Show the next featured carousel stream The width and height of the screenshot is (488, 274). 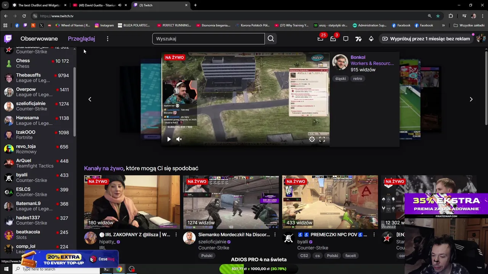tap(471, 99)
